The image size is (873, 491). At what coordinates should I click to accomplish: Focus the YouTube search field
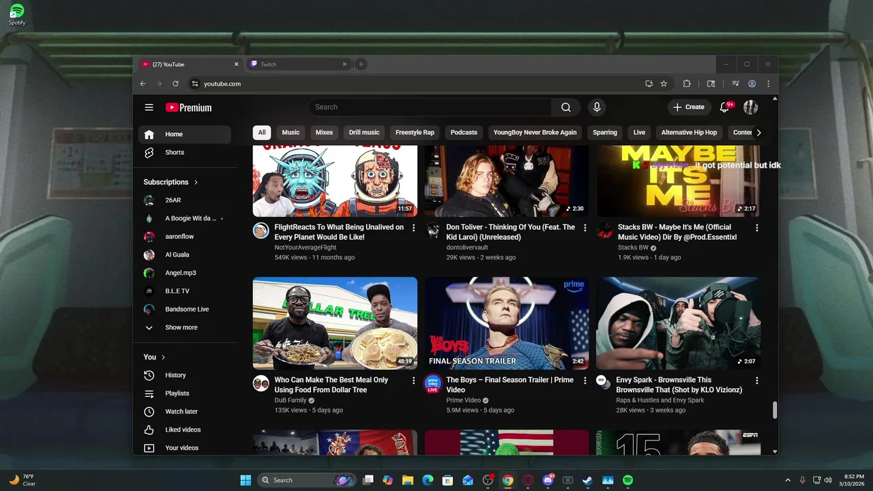[x=430, y=107]
